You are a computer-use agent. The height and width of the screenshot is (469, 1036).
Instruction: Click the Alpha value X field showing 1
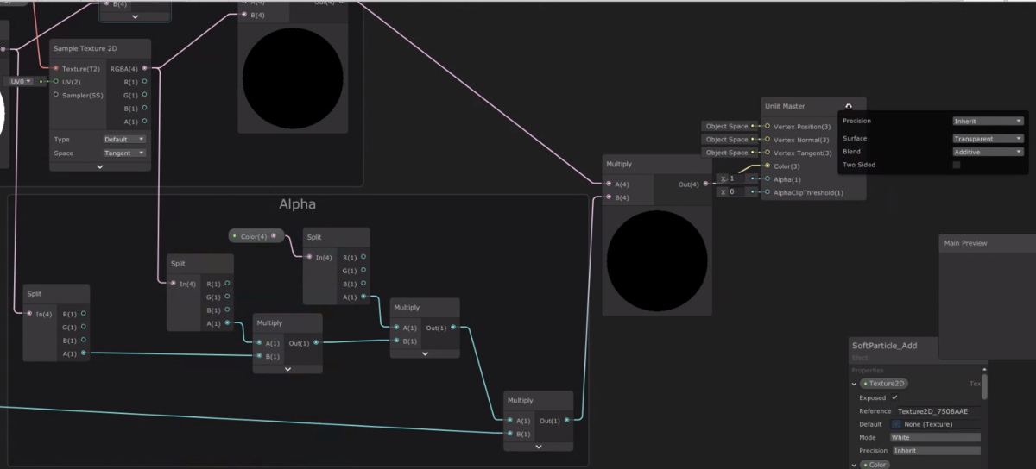737,179
